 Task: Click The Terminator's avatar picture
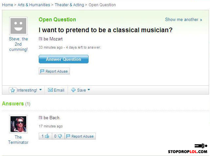(18, 124)
